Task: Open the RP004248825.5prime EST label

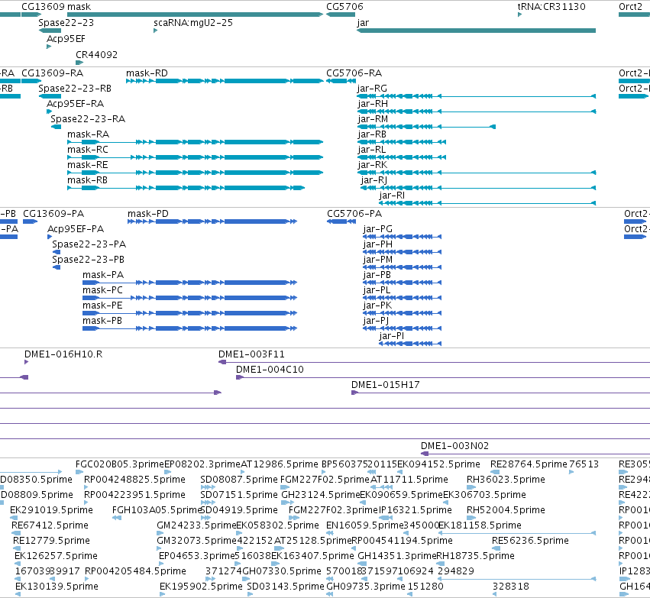Action: pyautogui.click(x=134, y=480)
